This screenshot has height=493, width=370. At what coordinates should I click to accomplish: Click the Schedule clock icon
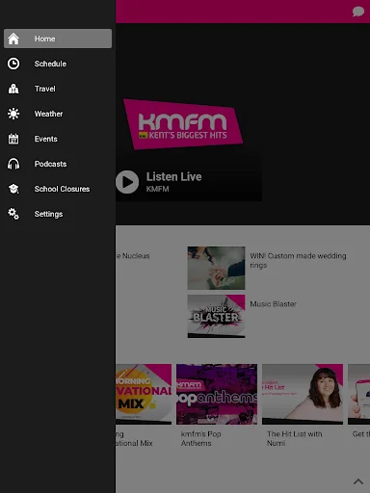click(13, 64)
